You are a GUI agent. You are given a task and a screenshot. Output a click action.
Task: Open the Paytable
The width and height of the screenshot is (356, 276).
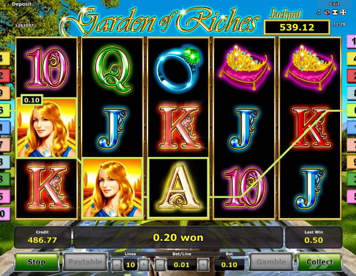tap(85, 262)
